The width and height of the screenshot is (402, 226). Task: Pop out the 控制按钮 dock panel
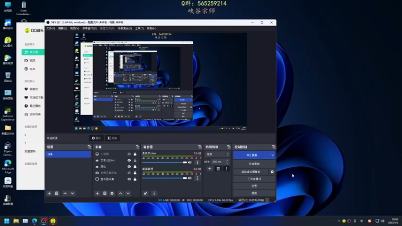point(273,147)
